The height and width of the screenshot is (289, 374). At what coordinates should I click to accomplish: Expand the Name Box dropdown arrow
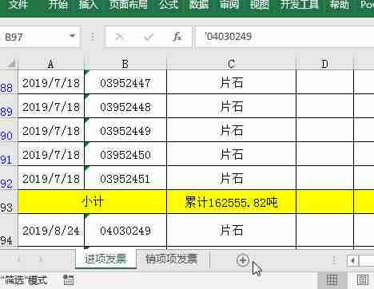pos(72,36)
